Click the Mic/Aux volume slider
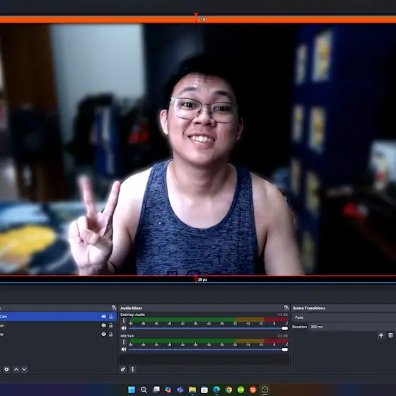The height and width of the screenshot is (396, 396). pos(209,349)
